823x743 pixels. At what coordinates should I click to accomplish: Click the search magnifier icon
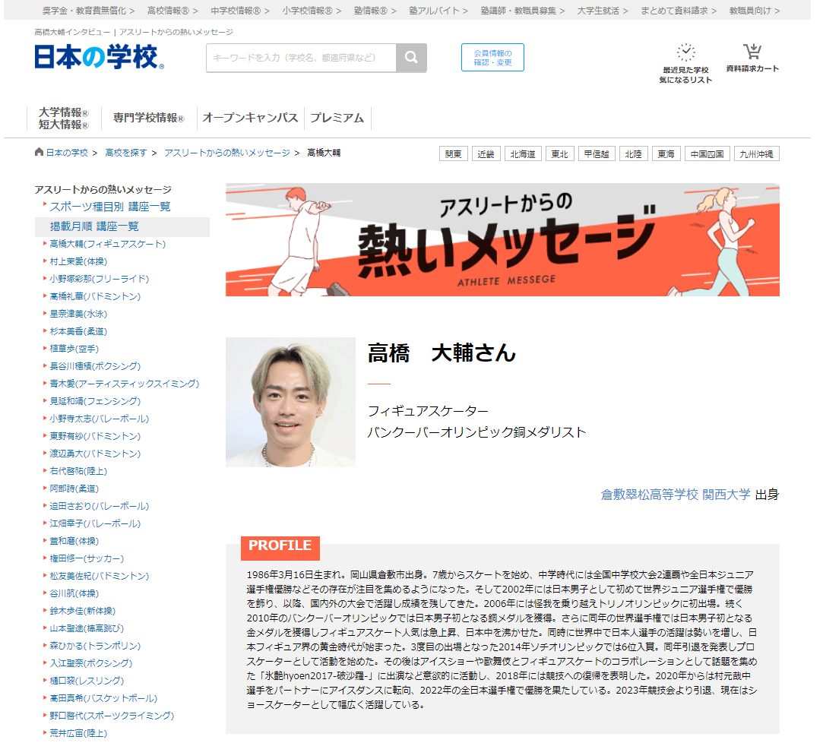point(411,57)
